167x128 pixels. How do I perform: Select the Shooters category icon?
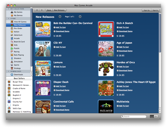click(12, 58)
